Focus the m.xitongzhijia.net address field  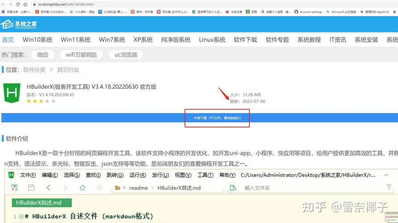[66, 4]
